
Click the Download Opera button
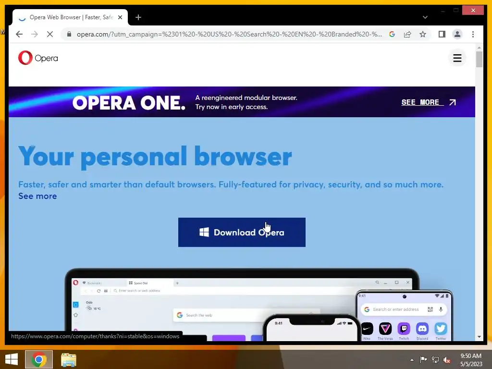(x=242, y=232)
